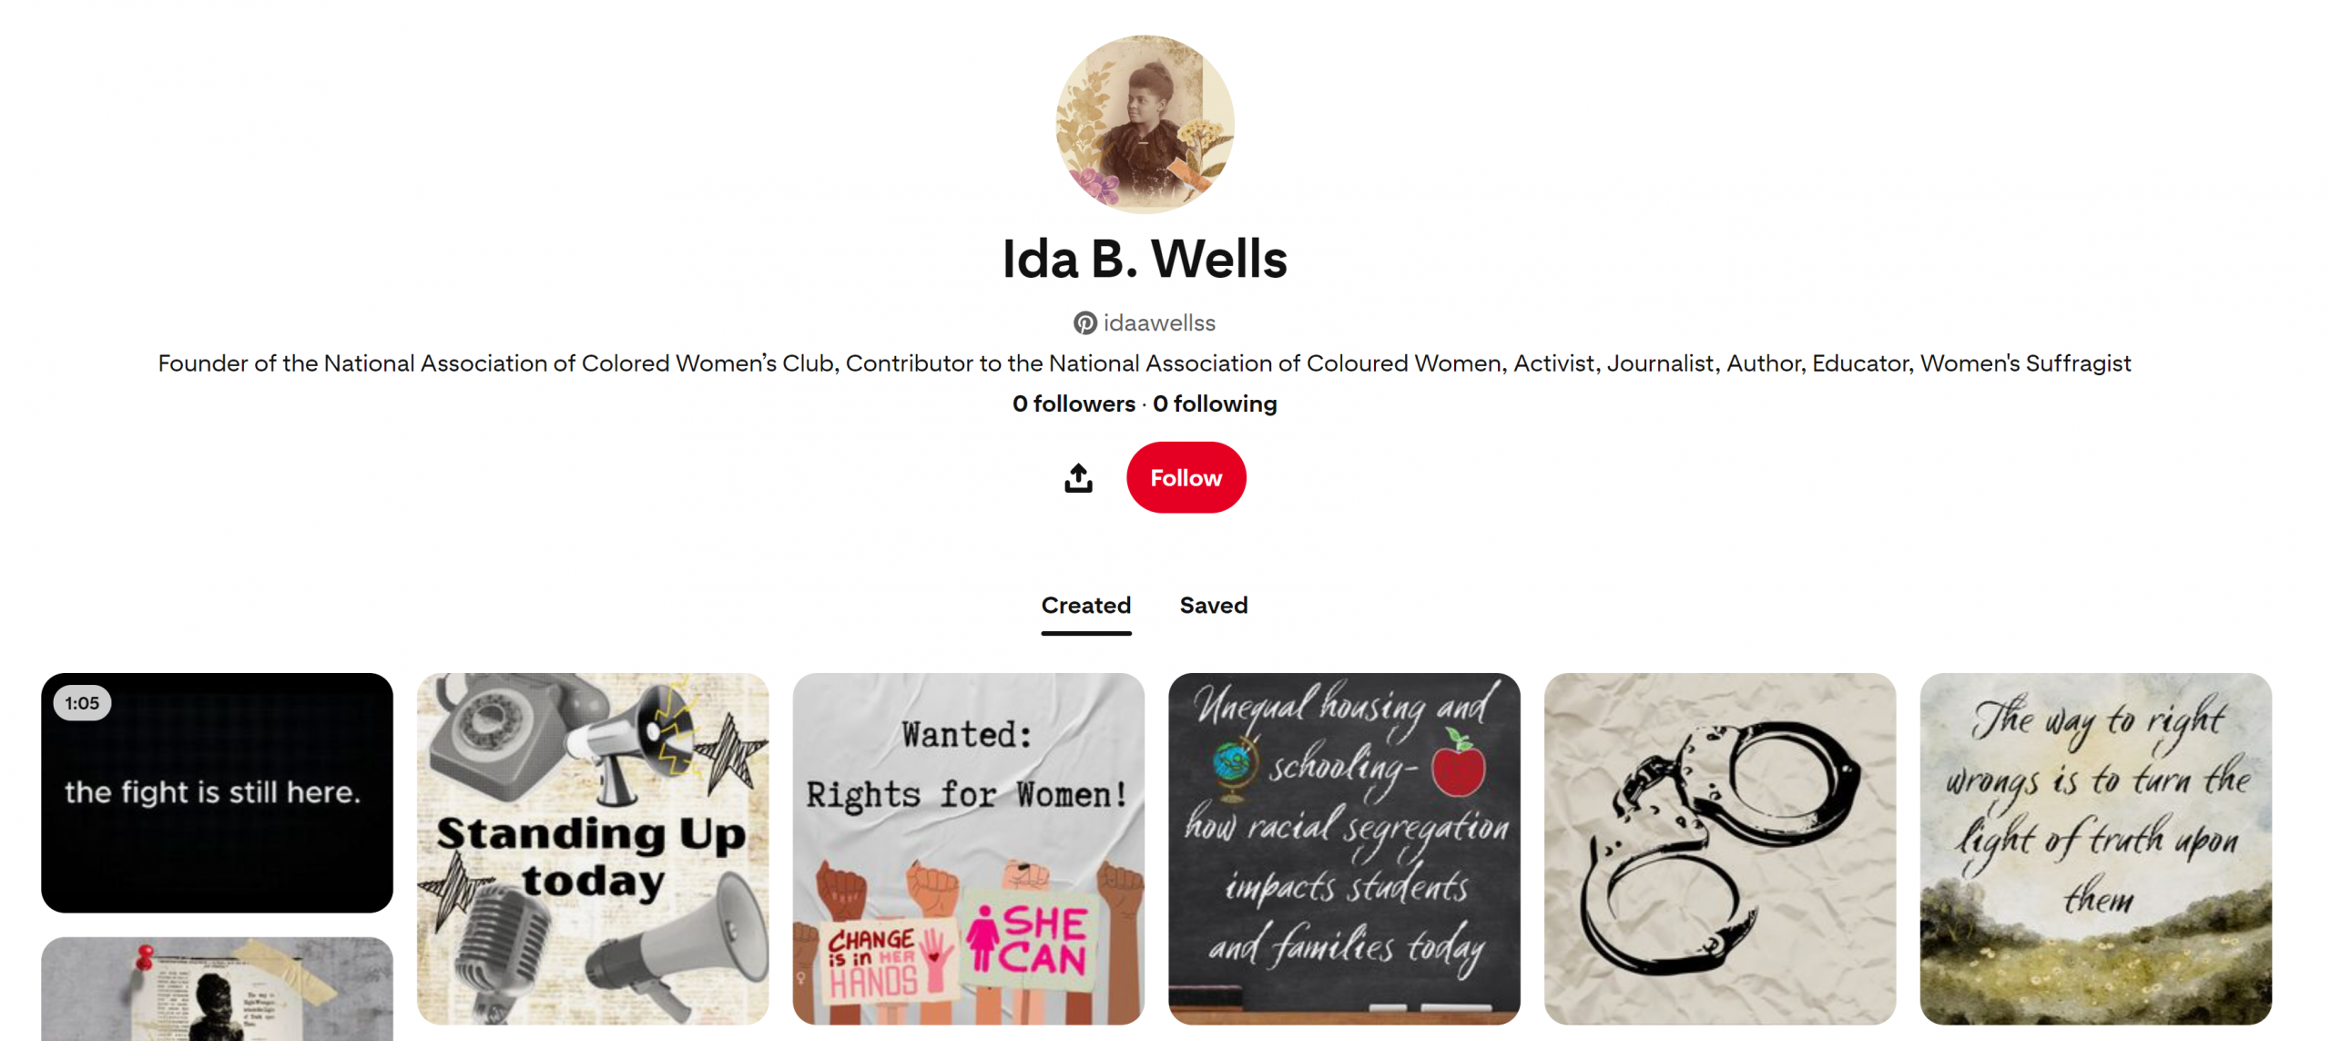2331x1041 pixels.
Task: Open the 0 followers list
Action: click(x=1074, y=403)
